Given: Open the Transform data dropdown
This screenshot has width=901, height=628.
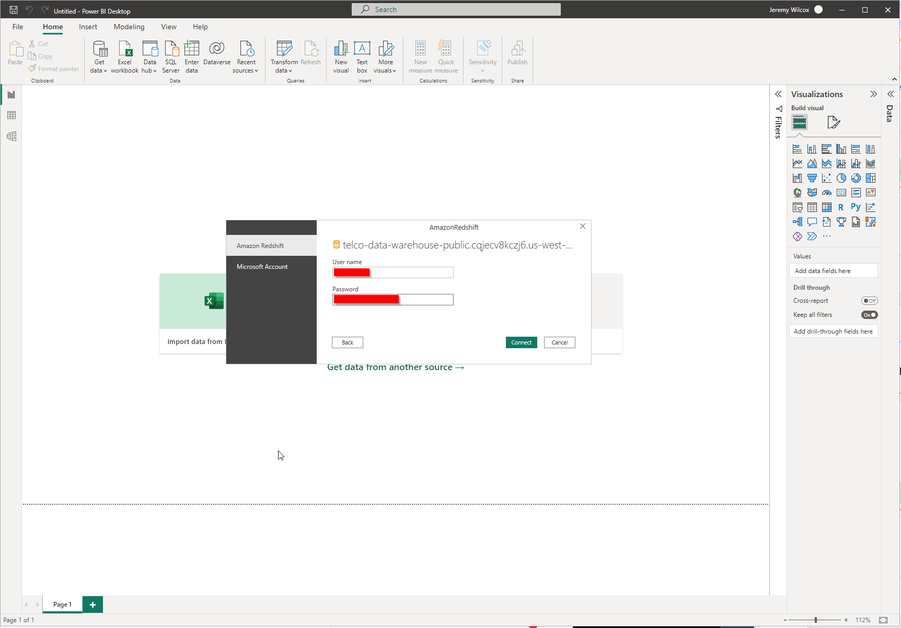Looking at the screenshot, I should [x=284, y=57].
